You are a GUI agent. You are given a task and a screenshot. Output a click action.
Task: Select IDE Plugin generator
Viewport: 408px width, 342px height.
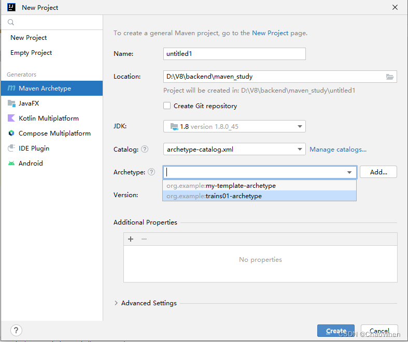[x=52, y=148]
